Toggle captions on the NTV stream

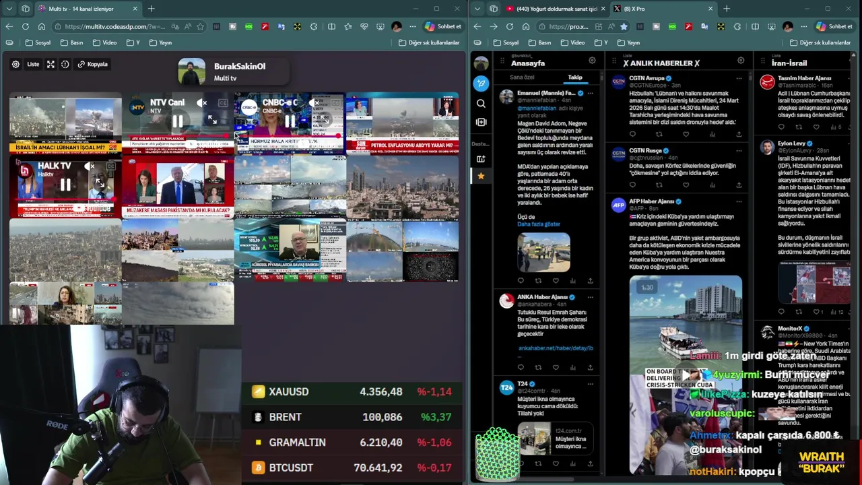(223, 103)
